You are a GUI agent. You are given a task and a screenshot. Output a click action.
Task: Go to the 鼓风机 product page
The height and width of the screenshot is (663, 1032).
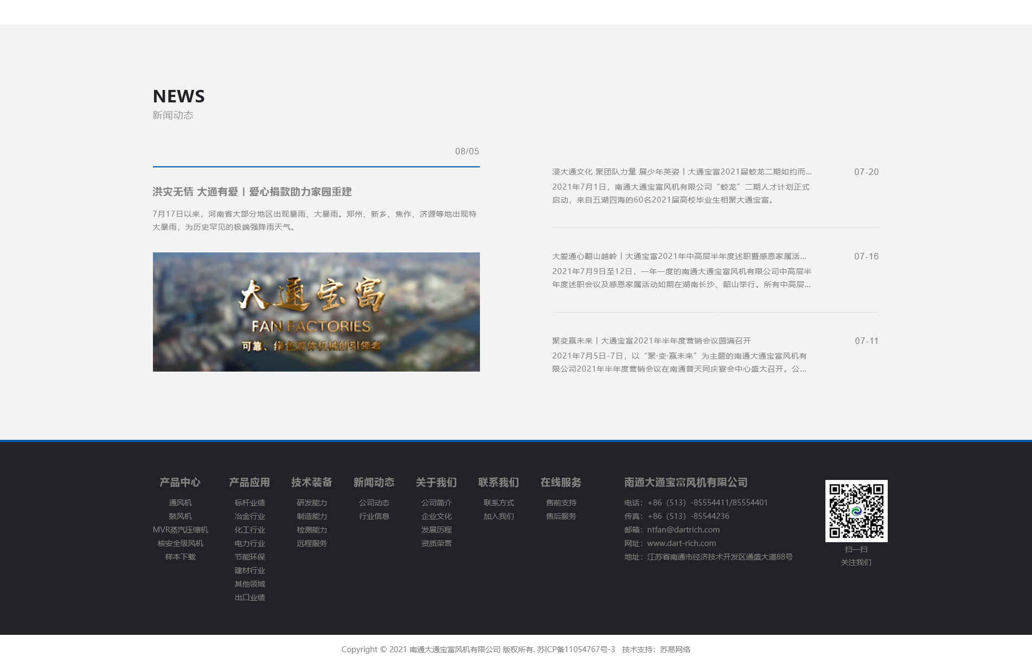tap(180, 516)
